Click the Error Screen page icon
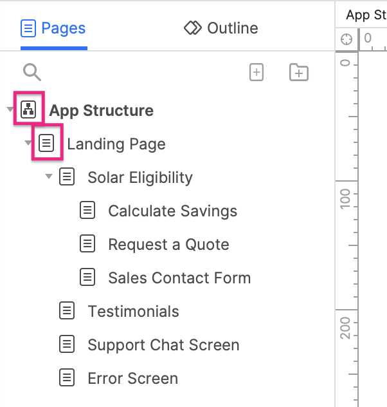This screenshot has width=387, height=407. 67,378
